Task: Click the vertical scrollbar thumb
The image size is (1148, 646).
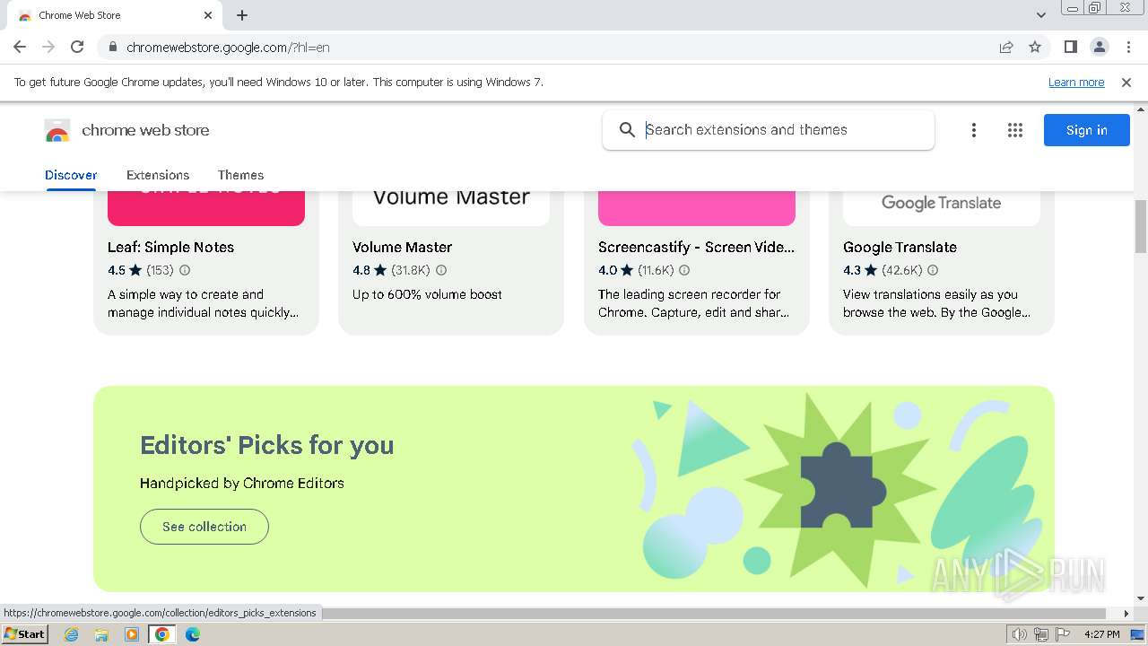Action: pyautogui.click(x=1141, y=227)
